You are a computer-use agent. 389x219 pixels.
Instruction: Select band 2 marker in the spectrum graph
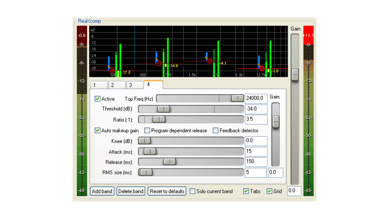coord(160,64)
